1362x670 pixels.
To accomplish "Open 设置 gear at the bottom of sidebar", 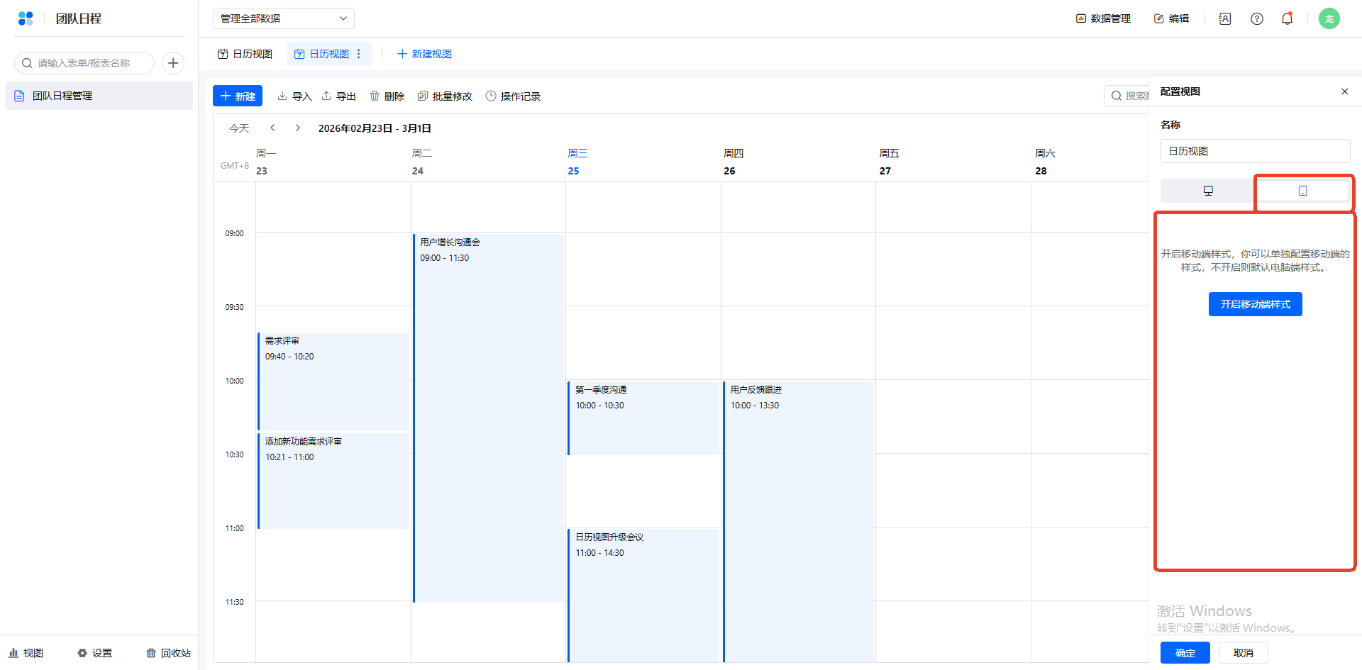I will click(95, 653).
